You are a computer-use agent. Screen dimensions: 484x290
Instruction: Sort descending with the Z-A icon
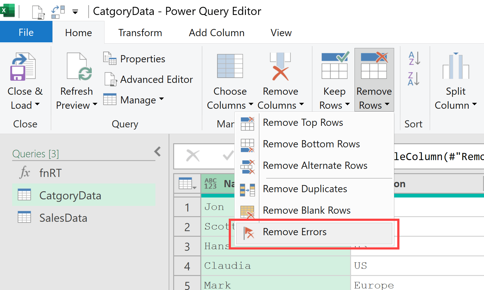414,79
